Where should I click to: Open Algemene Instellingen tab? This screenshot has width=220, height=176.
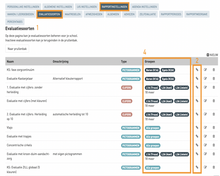(58, 7)
